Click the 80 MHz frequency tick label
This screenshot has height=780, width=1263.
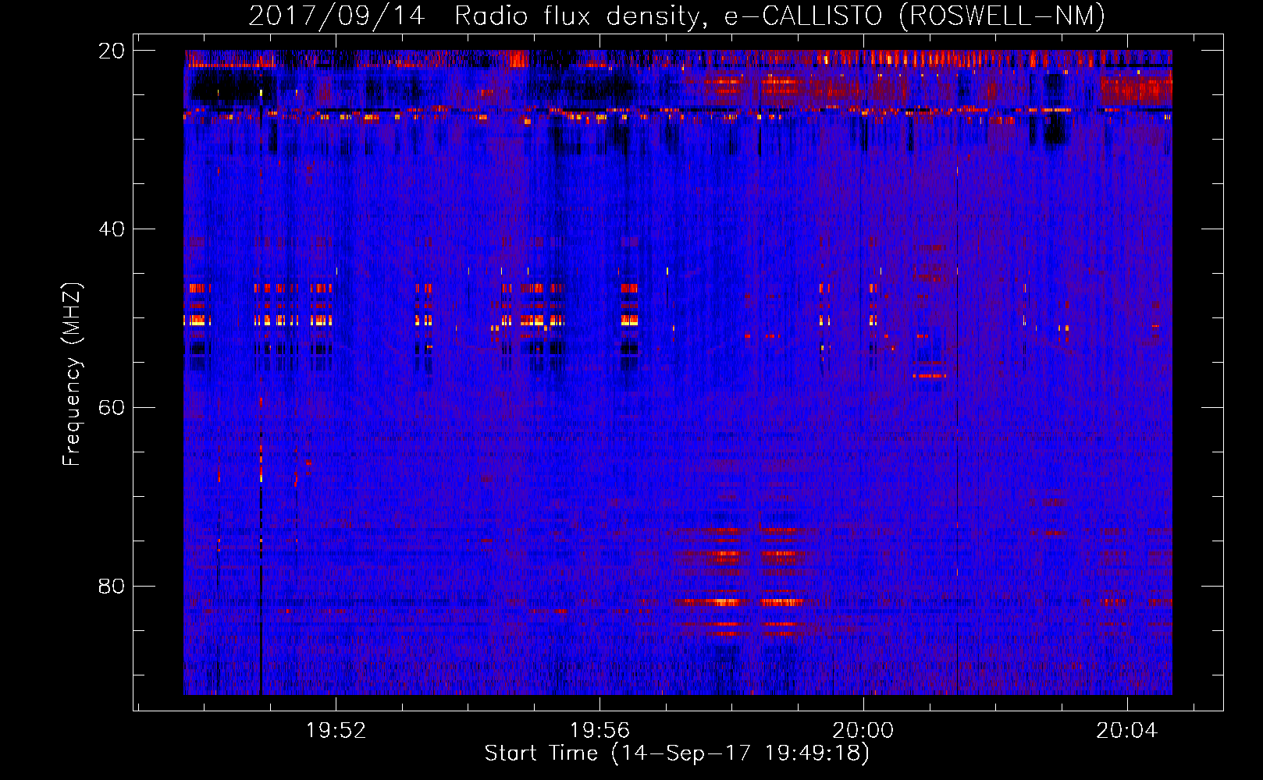coord(112,586)
